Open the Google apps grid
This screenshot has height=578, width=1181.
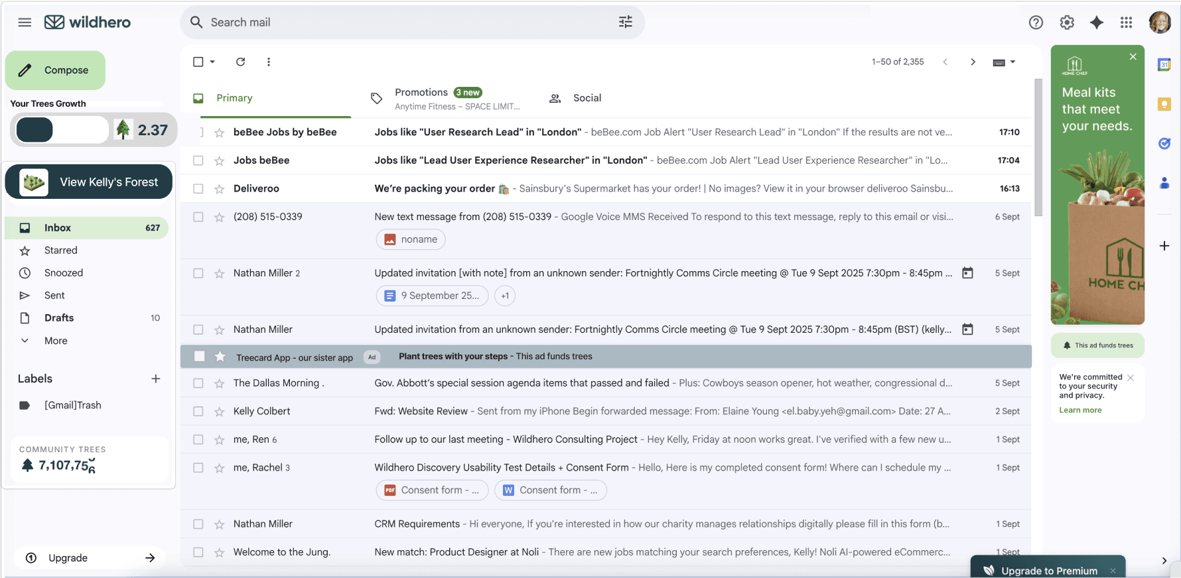tap(1127, 23)
